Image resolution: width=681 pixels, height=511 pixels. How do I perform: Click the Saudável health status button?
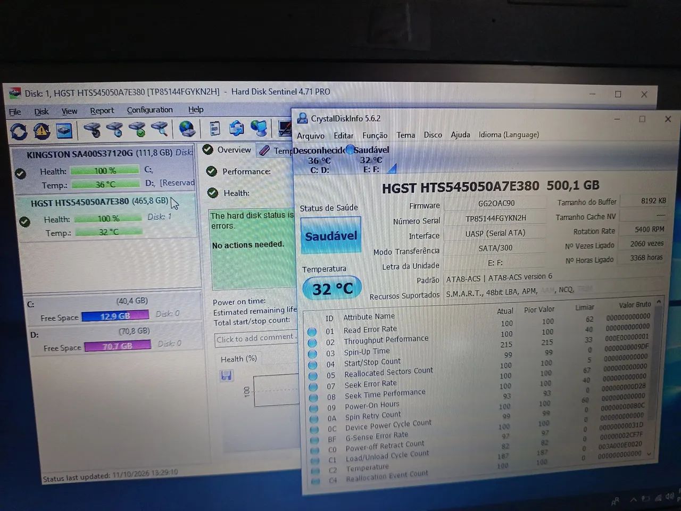click(x=331, y=235)
